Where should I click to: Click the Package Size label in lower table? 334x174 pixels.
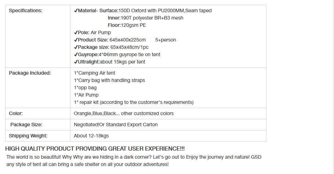26,124
